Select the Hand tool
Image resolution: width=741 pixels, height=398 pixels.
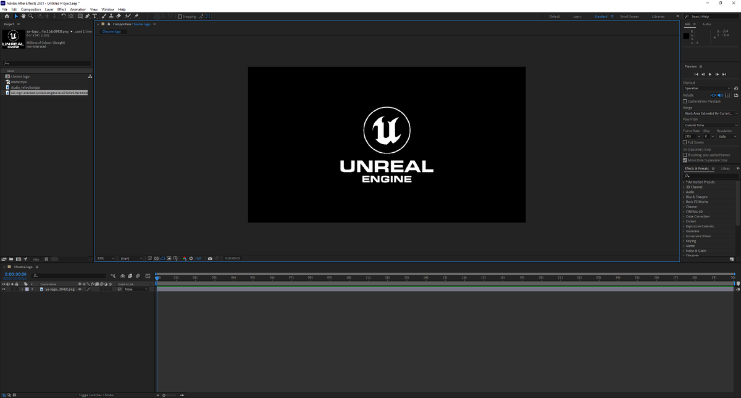[x=23, y=16]
